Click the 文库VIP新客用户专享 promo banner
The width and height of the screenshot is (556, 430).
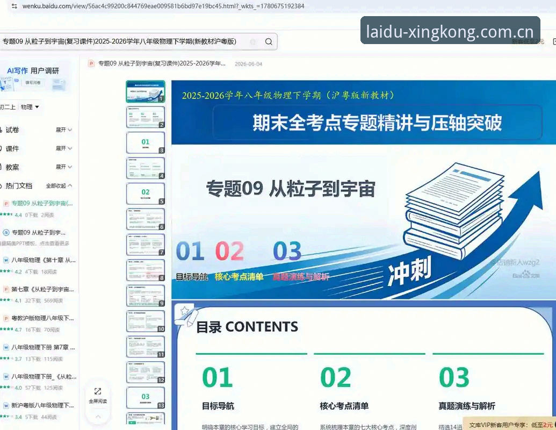(x=511, y=425)
